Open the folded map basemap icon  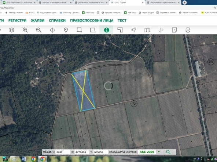(147, 30)
